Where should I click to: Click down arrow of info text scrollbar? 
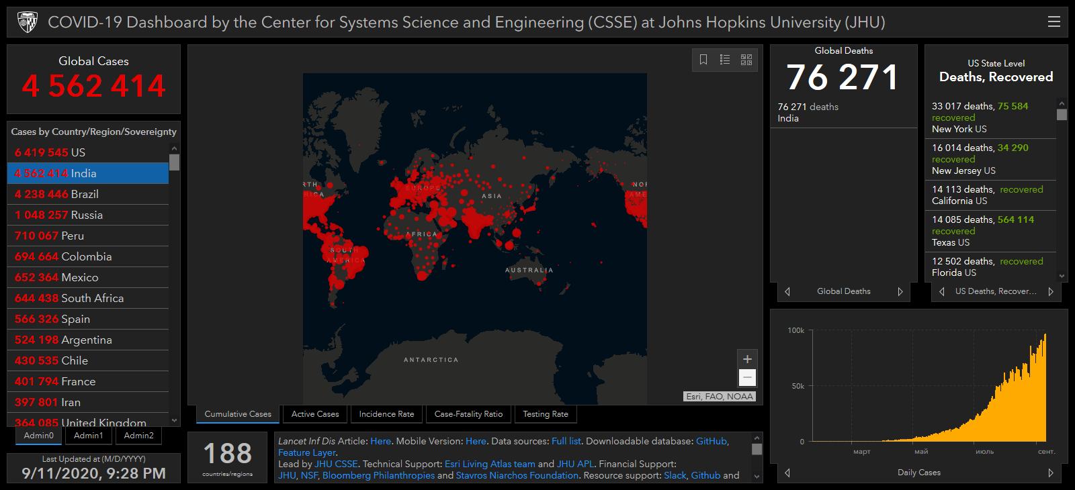coord(757,477)
